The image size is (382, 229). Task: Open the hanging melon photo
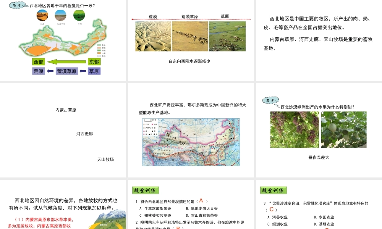click(344, 130)
